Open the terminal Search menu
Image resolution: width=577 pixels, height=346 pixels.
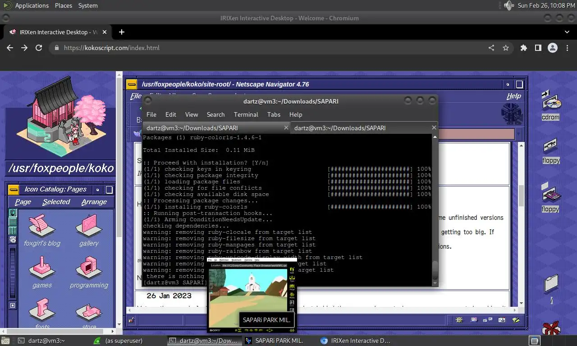215,114
